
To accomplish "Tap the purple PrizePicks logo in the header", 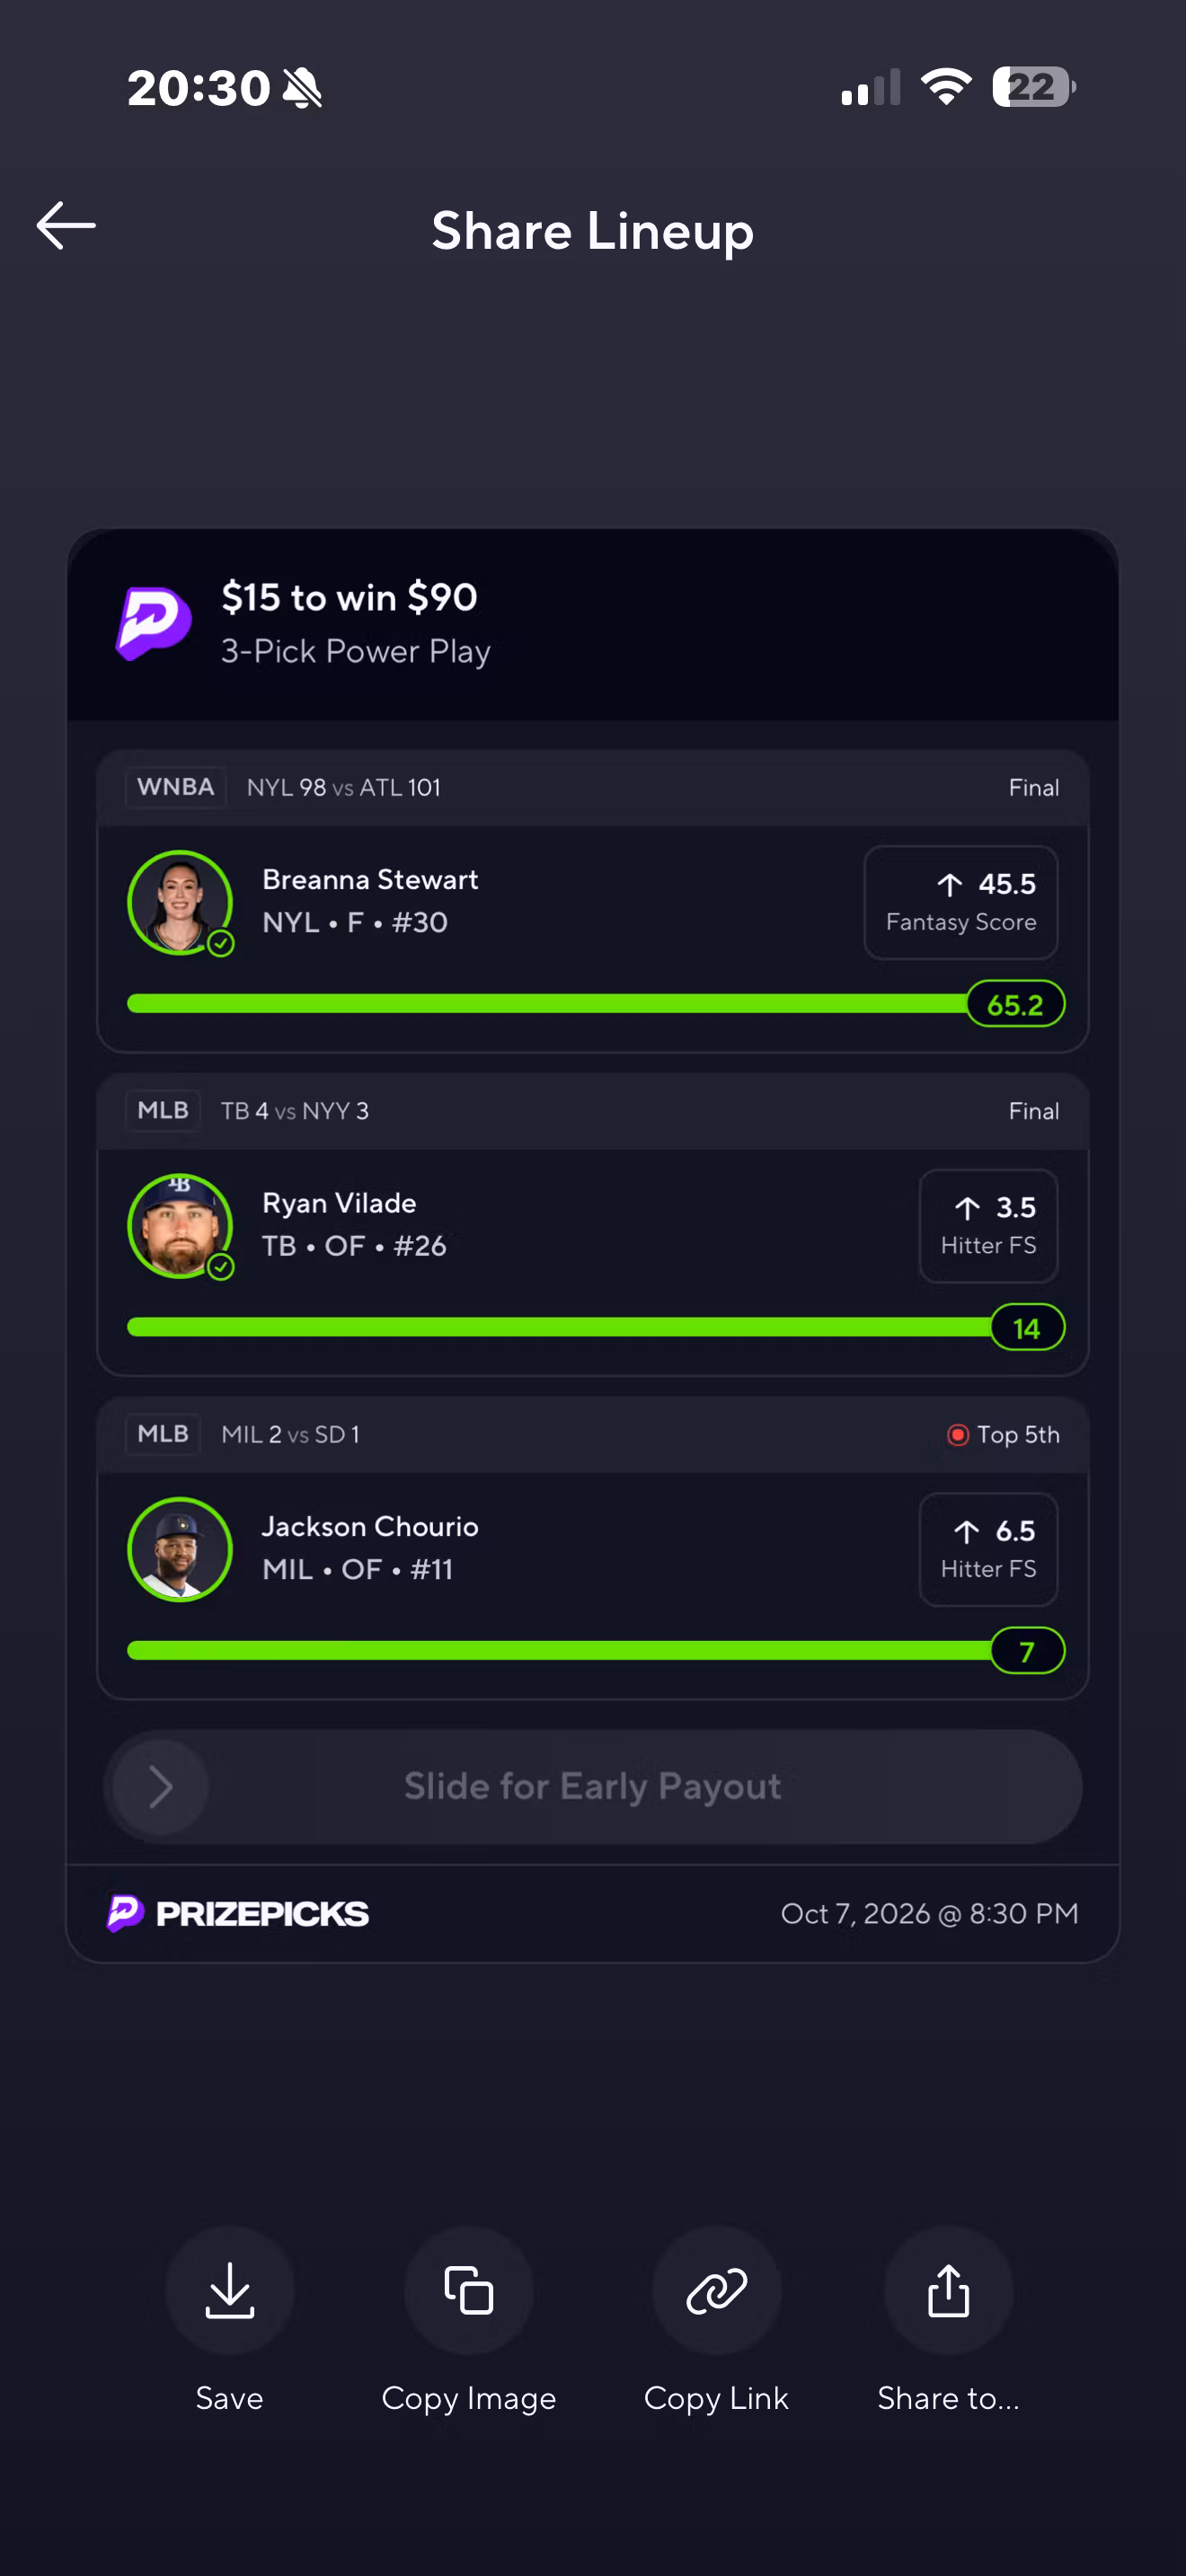I will pos(153,623).
